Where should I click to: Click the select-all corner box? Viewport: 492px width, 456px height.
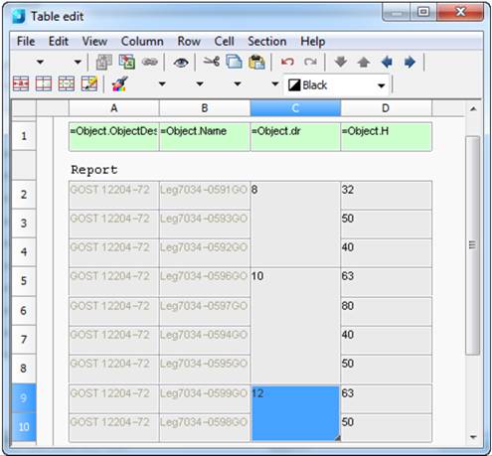coord(24,108)
